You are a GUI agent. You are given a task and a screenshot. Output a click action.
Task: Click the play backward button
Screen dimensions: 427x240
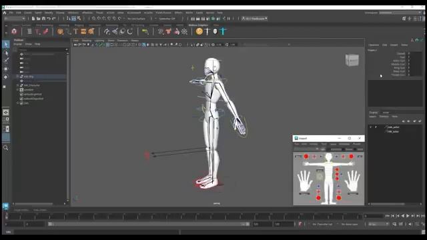403,216
